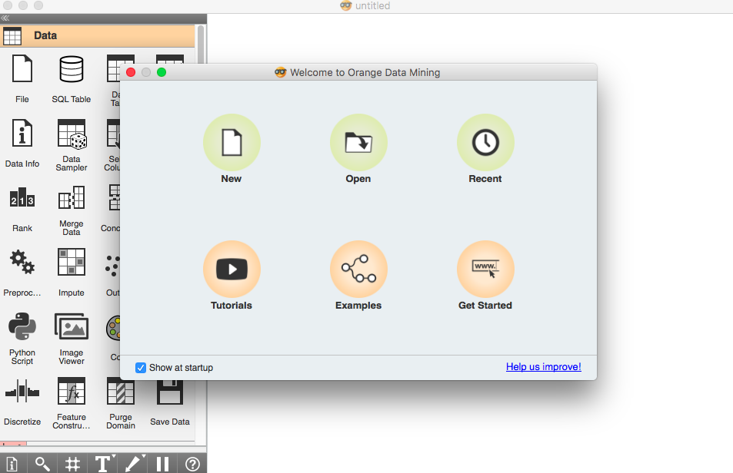The image size is (733, 473).
Task: Add the Impute widget
Action: point(71,273)
